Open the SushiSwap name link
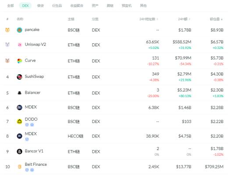228x175 pixels. coord(34,77)
